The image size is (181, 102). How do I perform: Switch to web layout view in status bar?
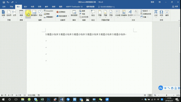point(155,95)
